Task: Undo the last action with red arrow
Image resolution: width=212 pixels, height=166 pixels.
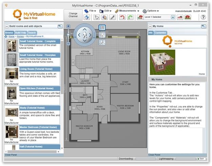Action: tap(122, 17)
